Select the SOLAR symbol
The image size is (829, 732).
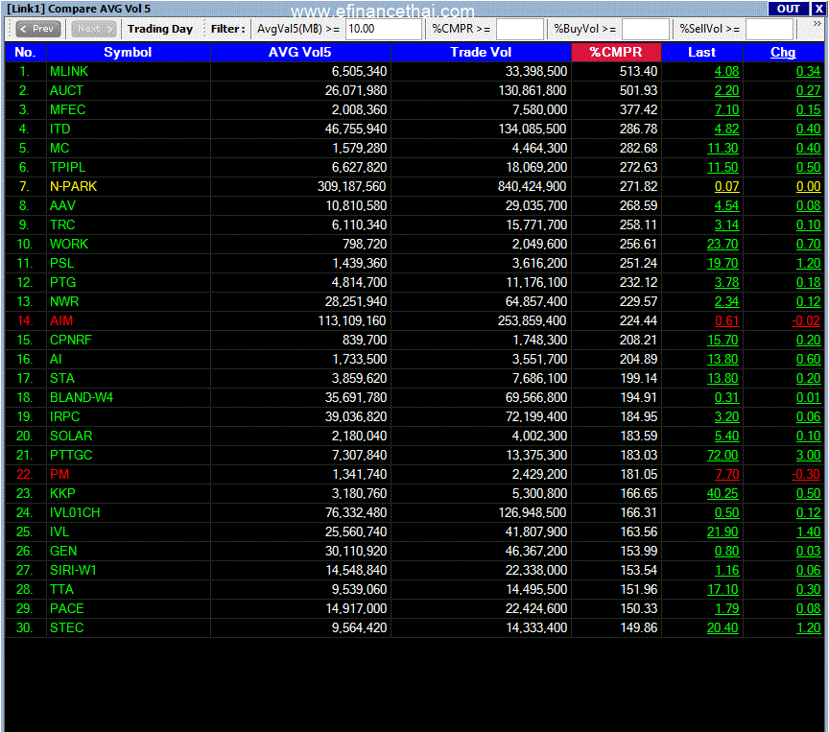coord(71,436)
